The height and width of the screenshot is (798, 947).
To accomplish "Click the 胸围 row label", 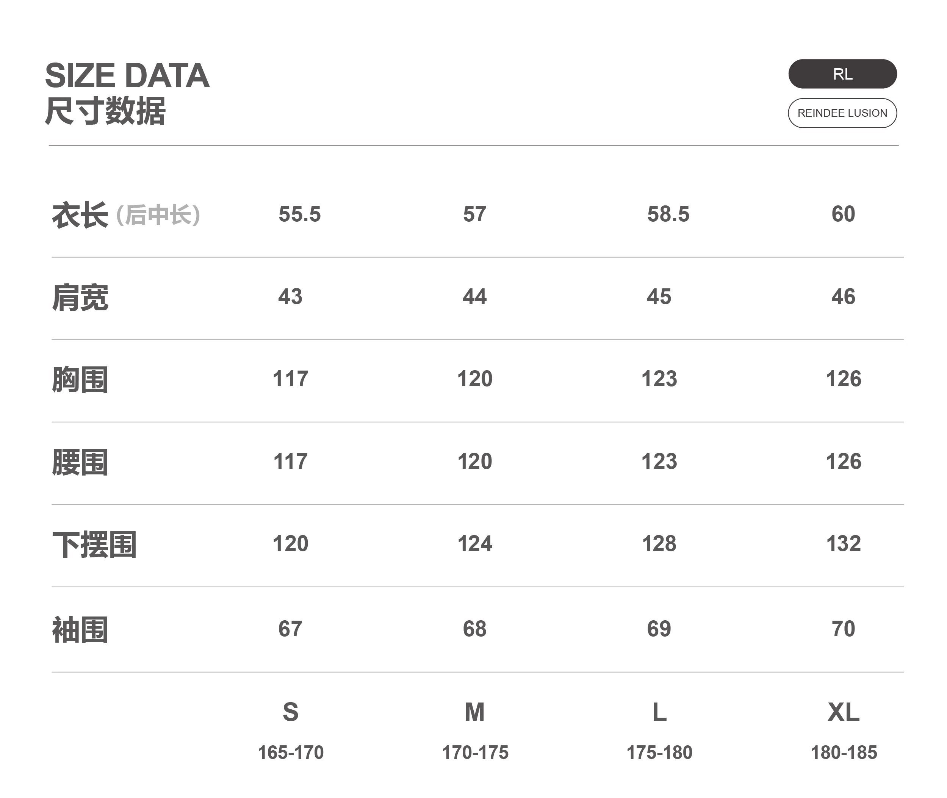I will pos(80,380).
